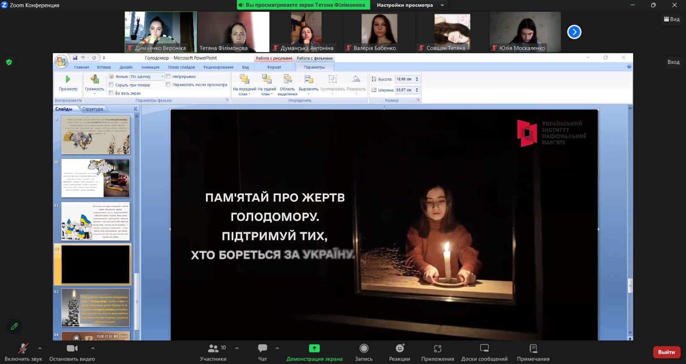The height and width of the screenshot is (364, 686).
Task: Open Reactions in Zoom toolbar
Action: click(x=400, y=348)
